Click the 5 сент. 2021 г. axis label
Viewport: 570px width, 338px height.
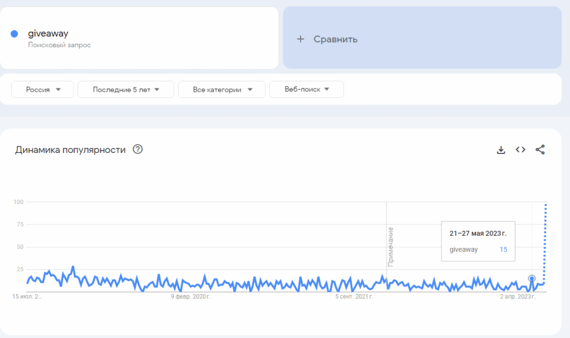tap(354, 297)
